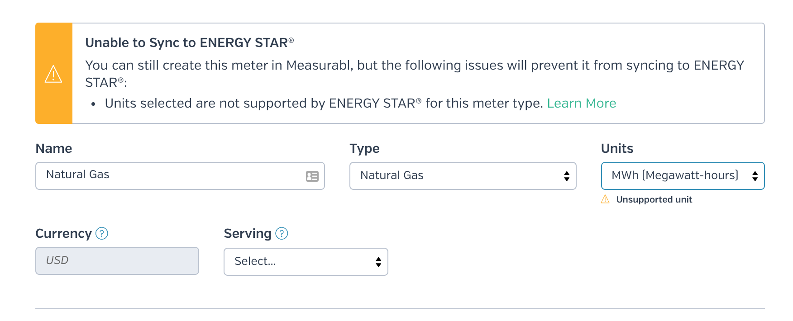793x321 pixels.
Task: Focus the Name field containing Natural Gas
Action: click(180, 176)
